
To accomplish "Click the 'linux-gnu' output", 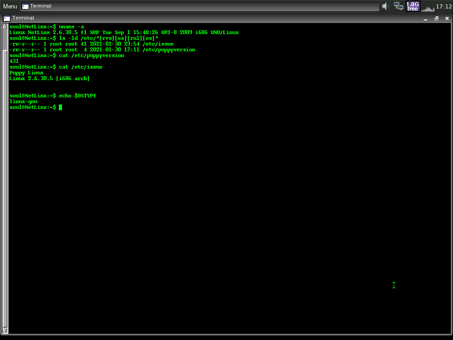I will tap(23, 101).
